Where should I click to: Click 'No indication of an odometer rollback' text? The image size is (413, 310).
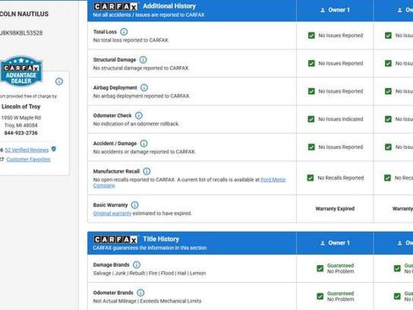[x=136, y=124]
